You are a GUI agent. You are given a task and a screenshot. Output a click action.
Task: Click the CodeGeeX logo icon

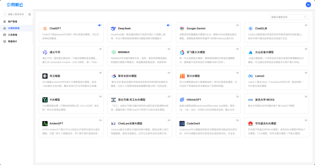[182, 124]
